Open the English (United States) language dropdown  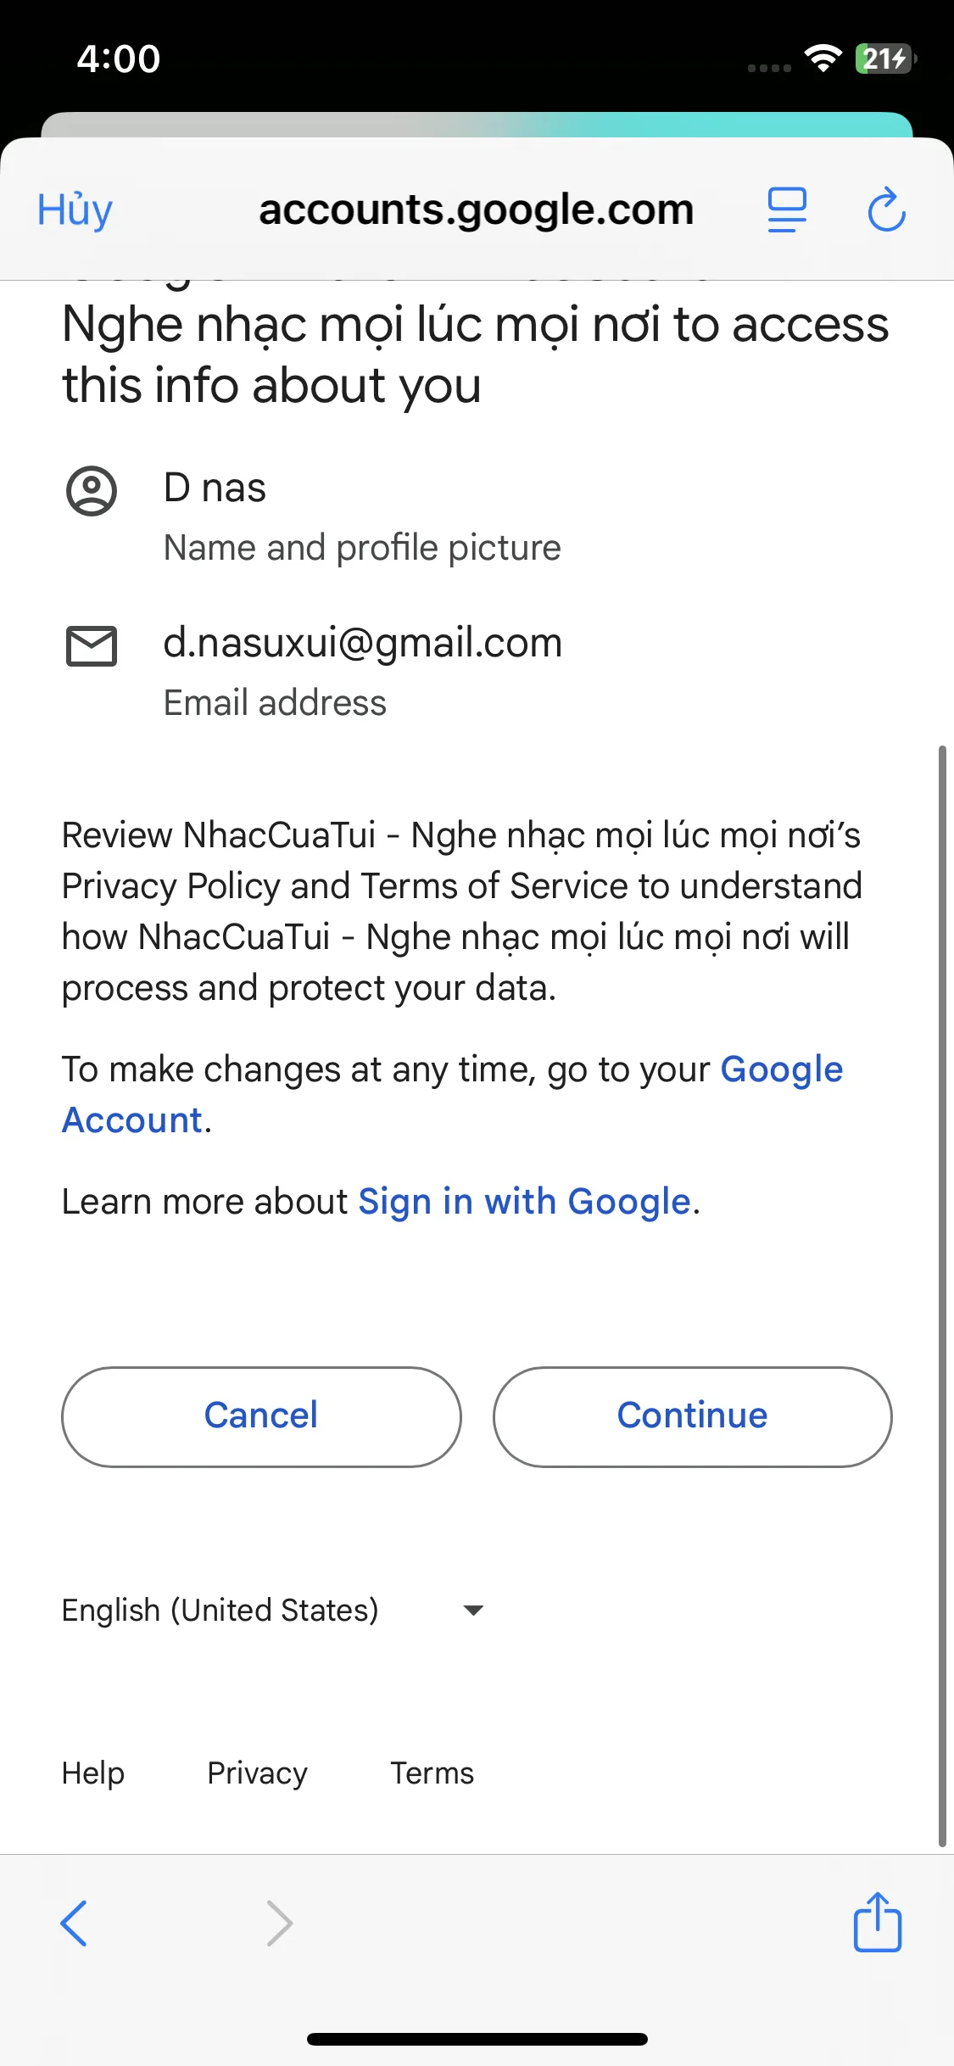point(220,1610)
